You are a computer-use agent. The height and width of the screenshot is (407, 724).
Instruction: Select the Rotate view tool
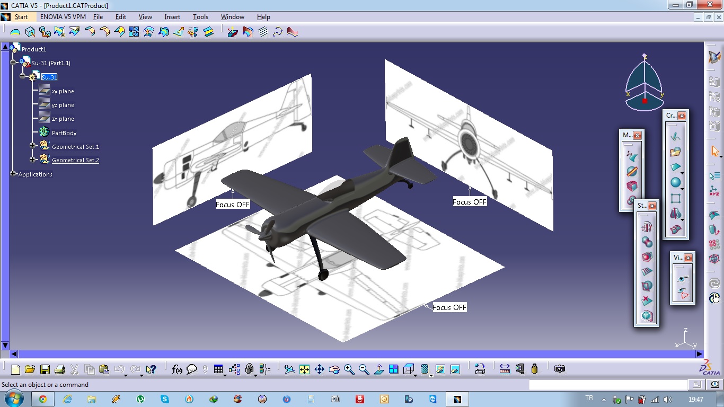click(334, 369)
